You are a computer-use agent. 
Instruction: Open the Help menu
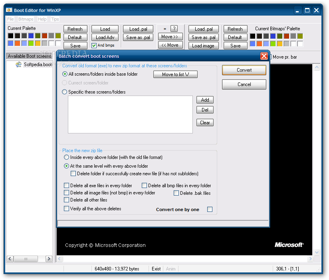click(x=42, y=19)
